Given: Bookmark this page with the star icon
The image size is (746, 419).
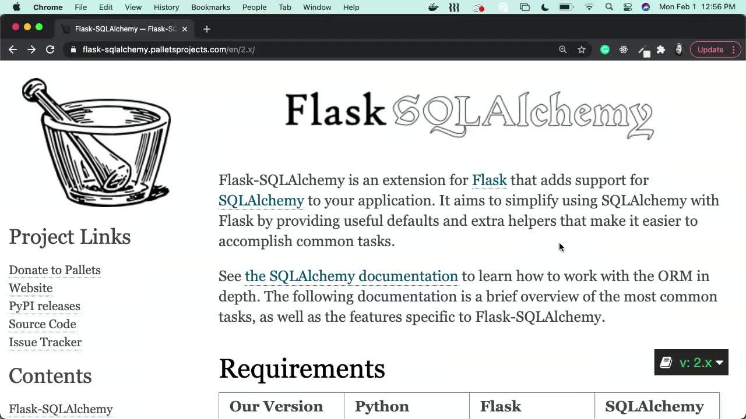Looking at the screenshot, I should 581,49.
